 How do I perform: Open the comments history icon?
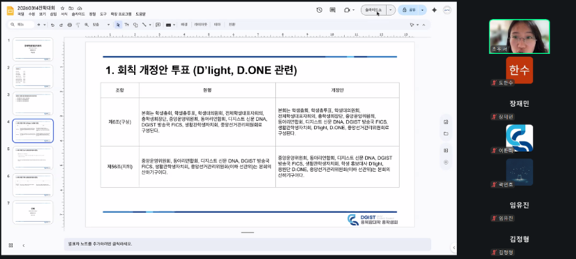[x=333, y=10]
